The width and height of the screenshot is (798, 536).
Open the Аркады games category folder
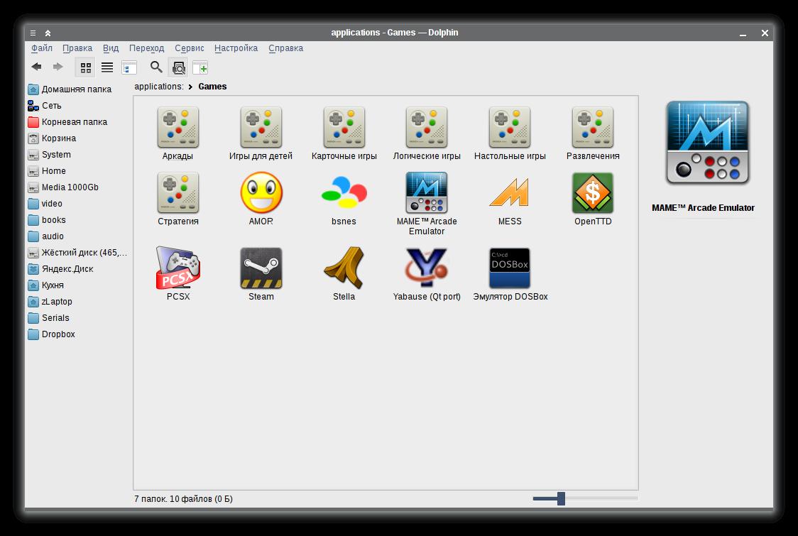177,134
